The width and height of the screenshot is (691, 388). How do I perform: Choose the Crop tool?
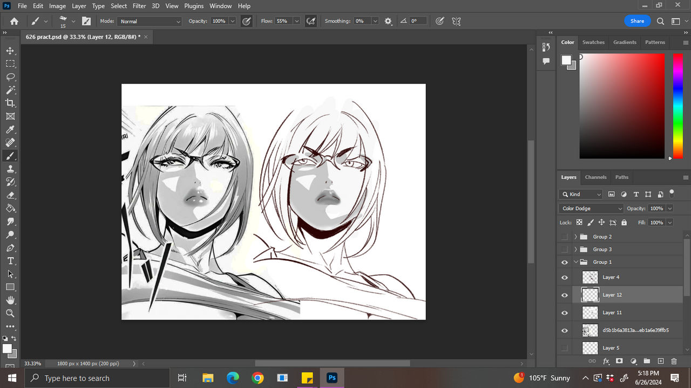point(10,103)
